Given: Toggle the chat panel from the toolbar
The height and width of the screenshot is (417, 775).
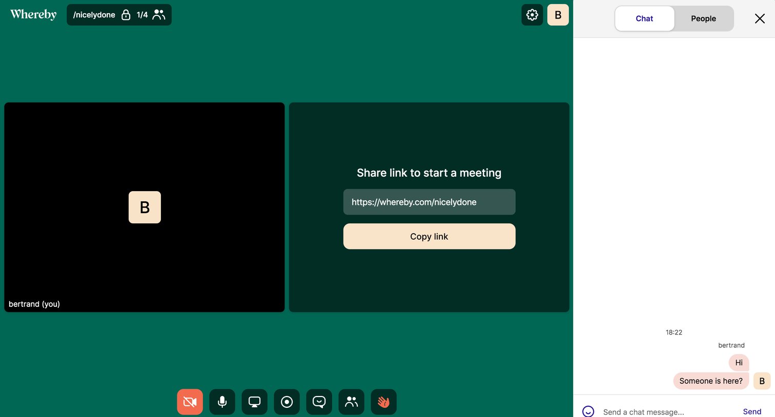Looking at the screenshot, I should click(x=319, y=402).
